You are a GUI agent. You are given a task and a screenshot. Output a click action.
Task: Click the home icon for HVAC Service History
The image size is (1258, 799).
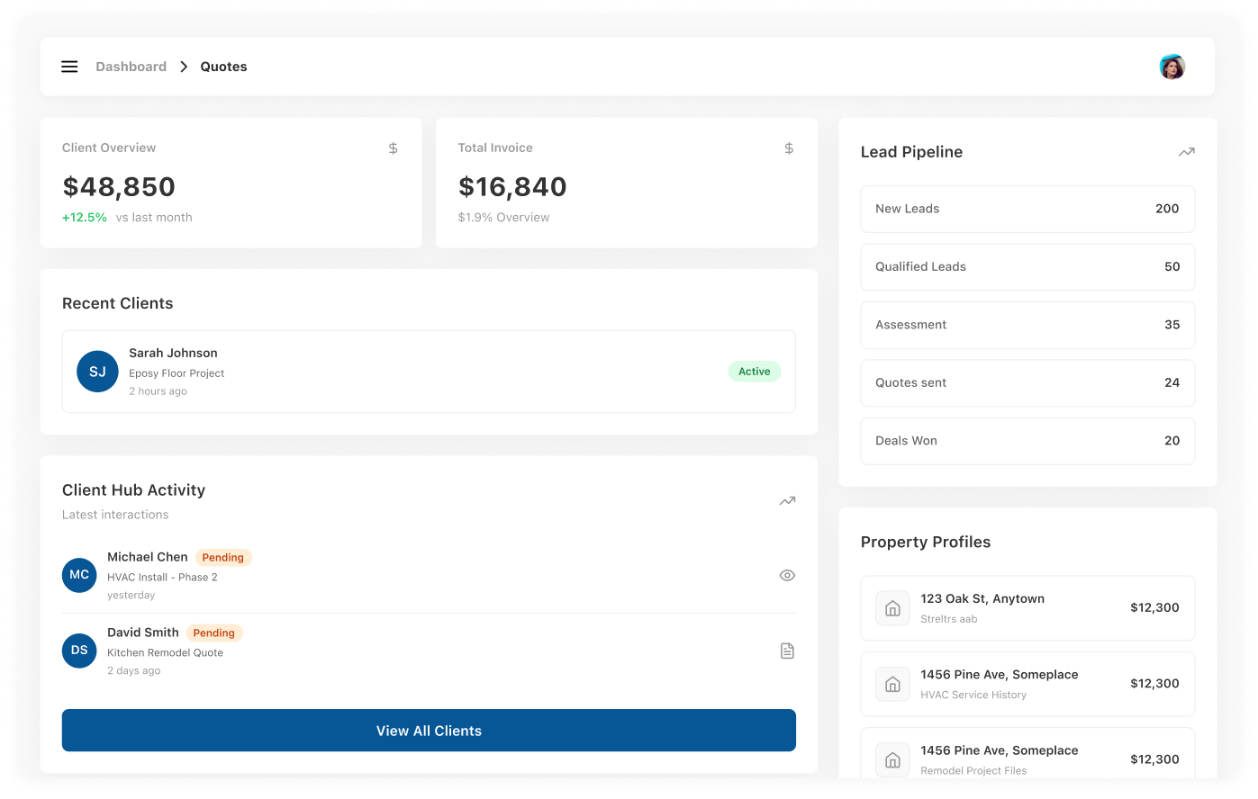[x=892, y=684]
